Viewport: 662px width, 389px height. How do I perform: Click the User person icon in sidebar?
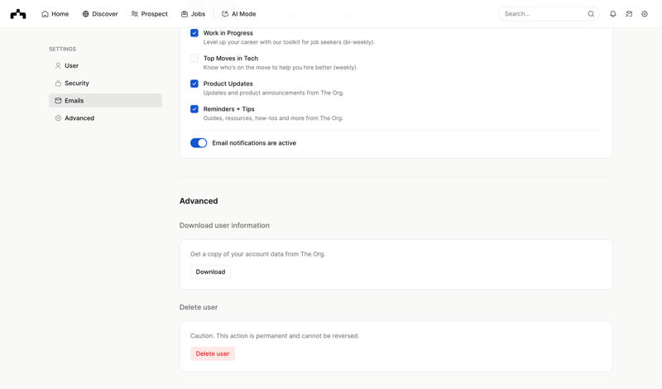(58, 65)
